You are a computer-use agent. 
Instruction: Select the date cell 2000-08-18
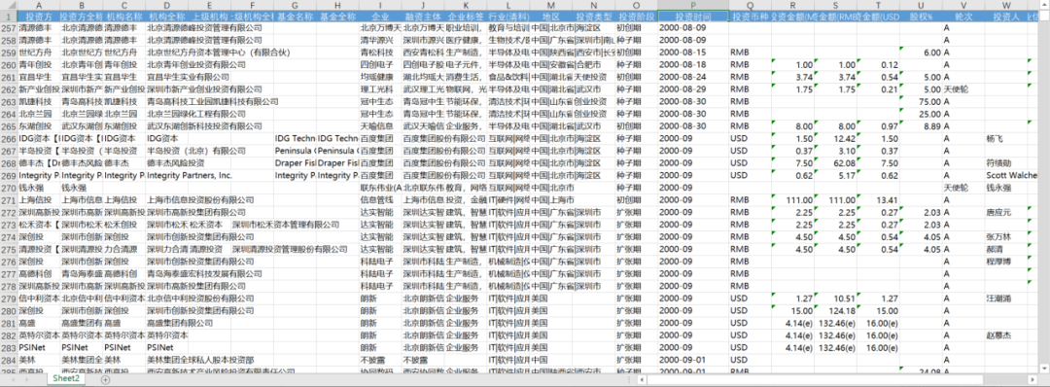(x=692, y=64)
